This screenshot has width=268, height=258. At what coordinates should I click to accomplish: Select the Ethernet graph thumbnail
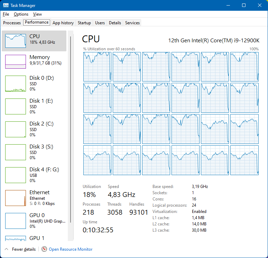(x=16, y=198)
